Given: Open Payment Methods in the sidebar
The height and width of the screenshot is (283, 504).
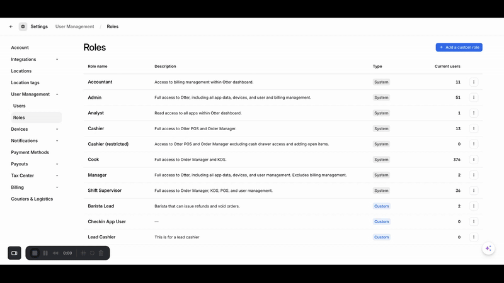Looking at the screenshot, I should (30, 152).
